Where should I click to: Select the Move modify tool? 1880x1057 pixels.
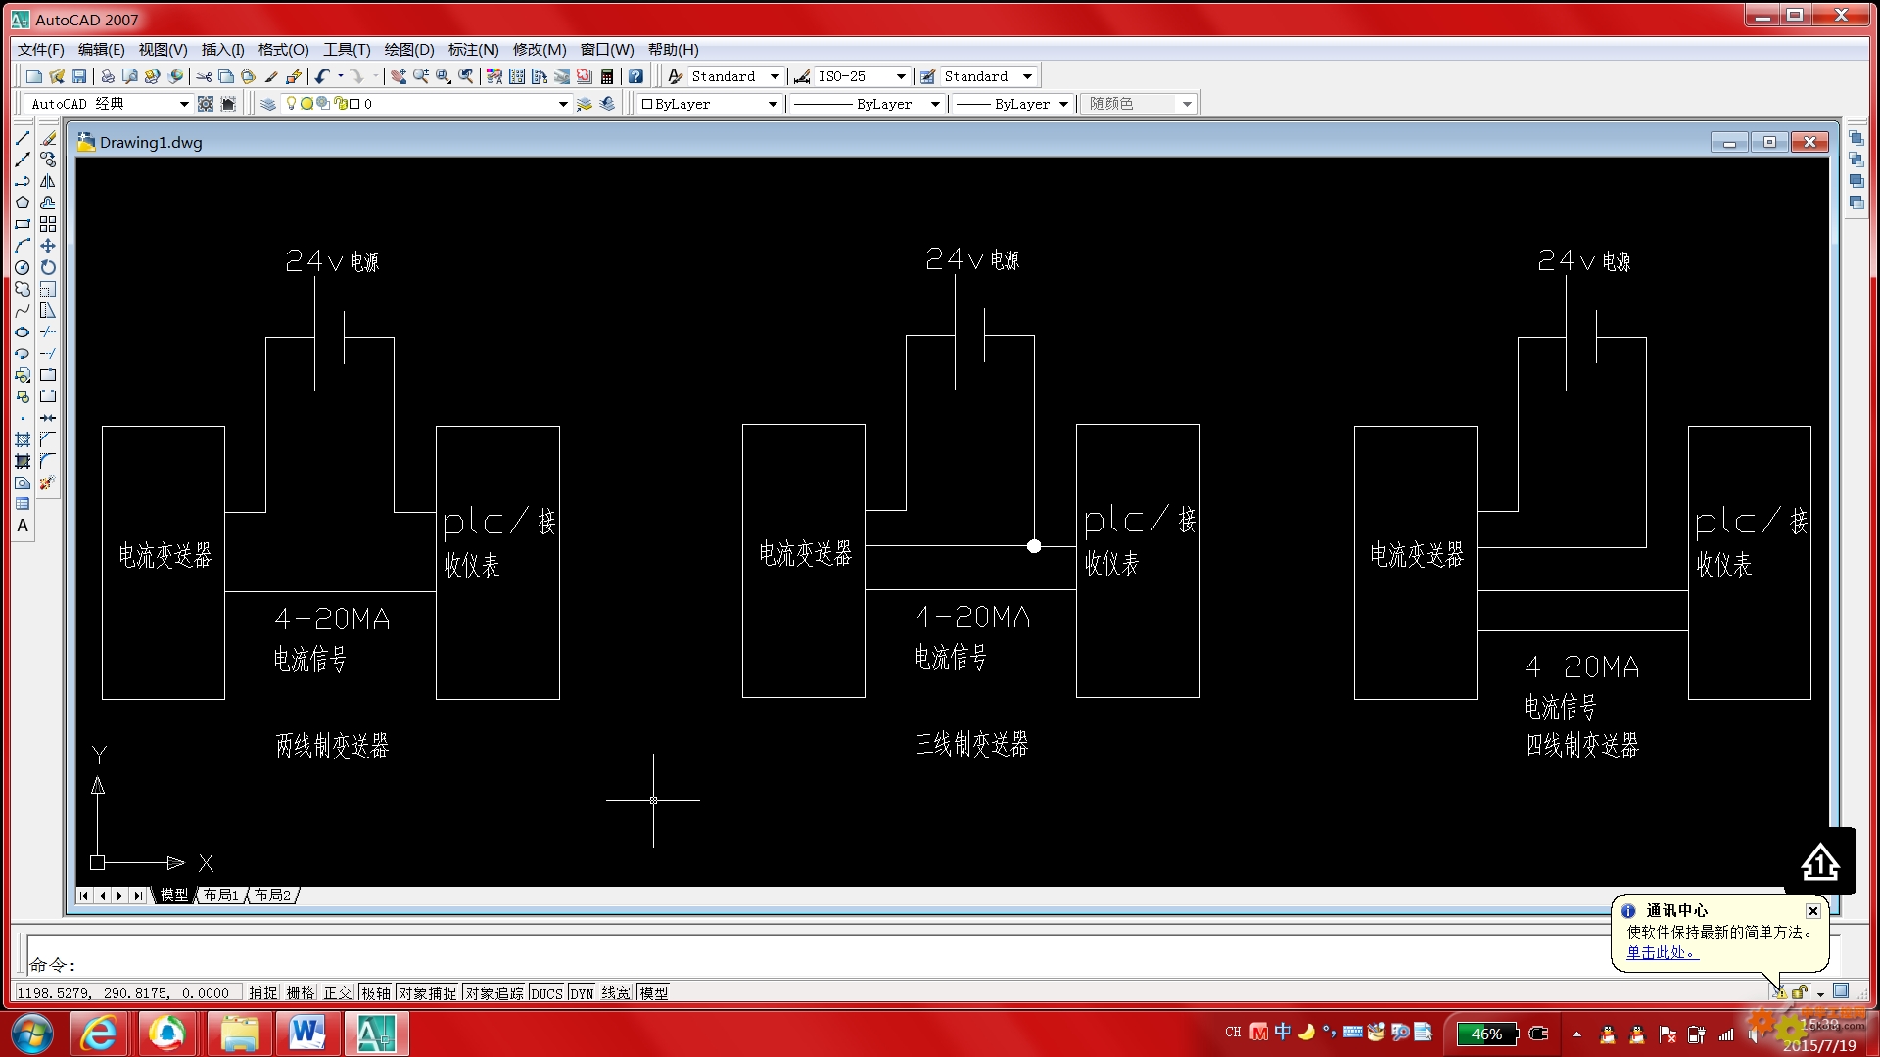click(x=48, y=246)
